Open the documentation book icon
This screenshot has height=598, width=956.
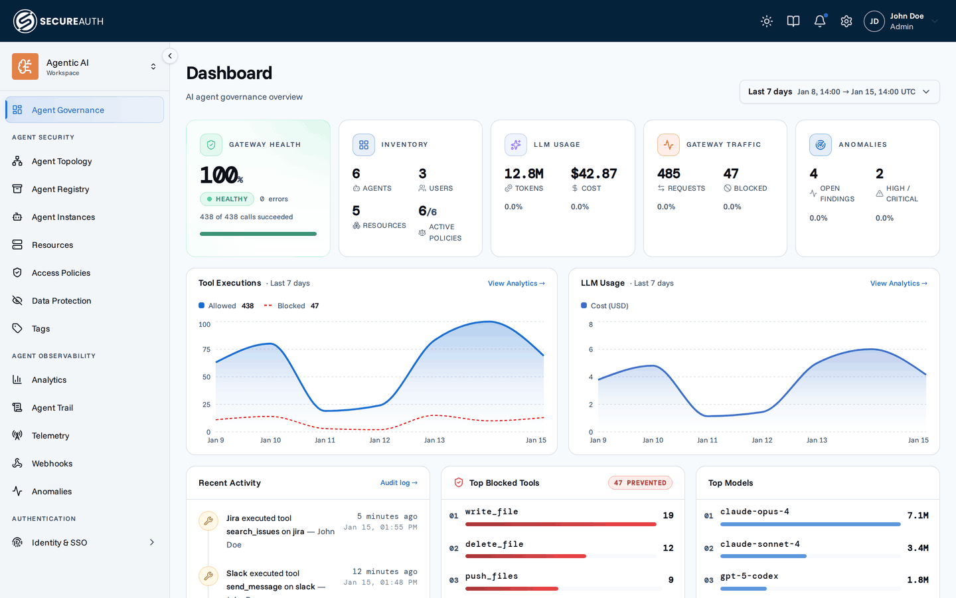click(793, 21)
